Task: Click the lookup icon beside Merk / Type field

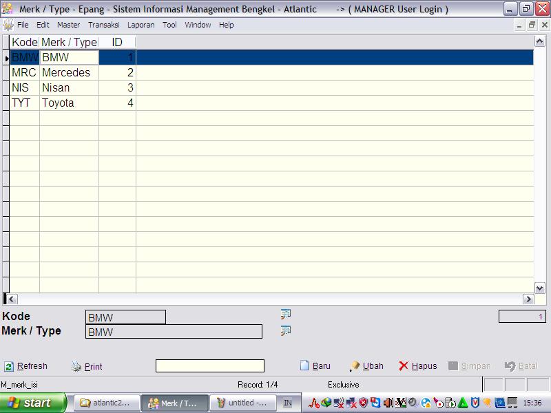Action: (x=286, y=331)
